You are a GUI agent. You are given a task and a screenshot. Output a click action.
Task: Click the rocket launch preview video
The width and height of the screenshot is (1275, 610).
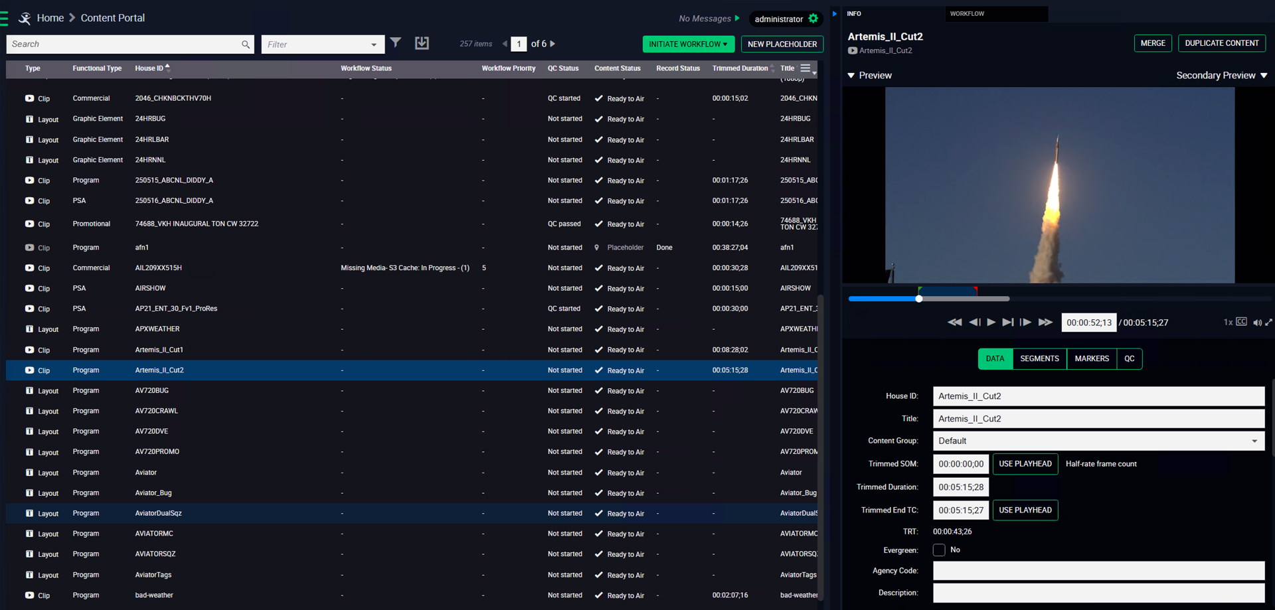(x=1059, y=185)
